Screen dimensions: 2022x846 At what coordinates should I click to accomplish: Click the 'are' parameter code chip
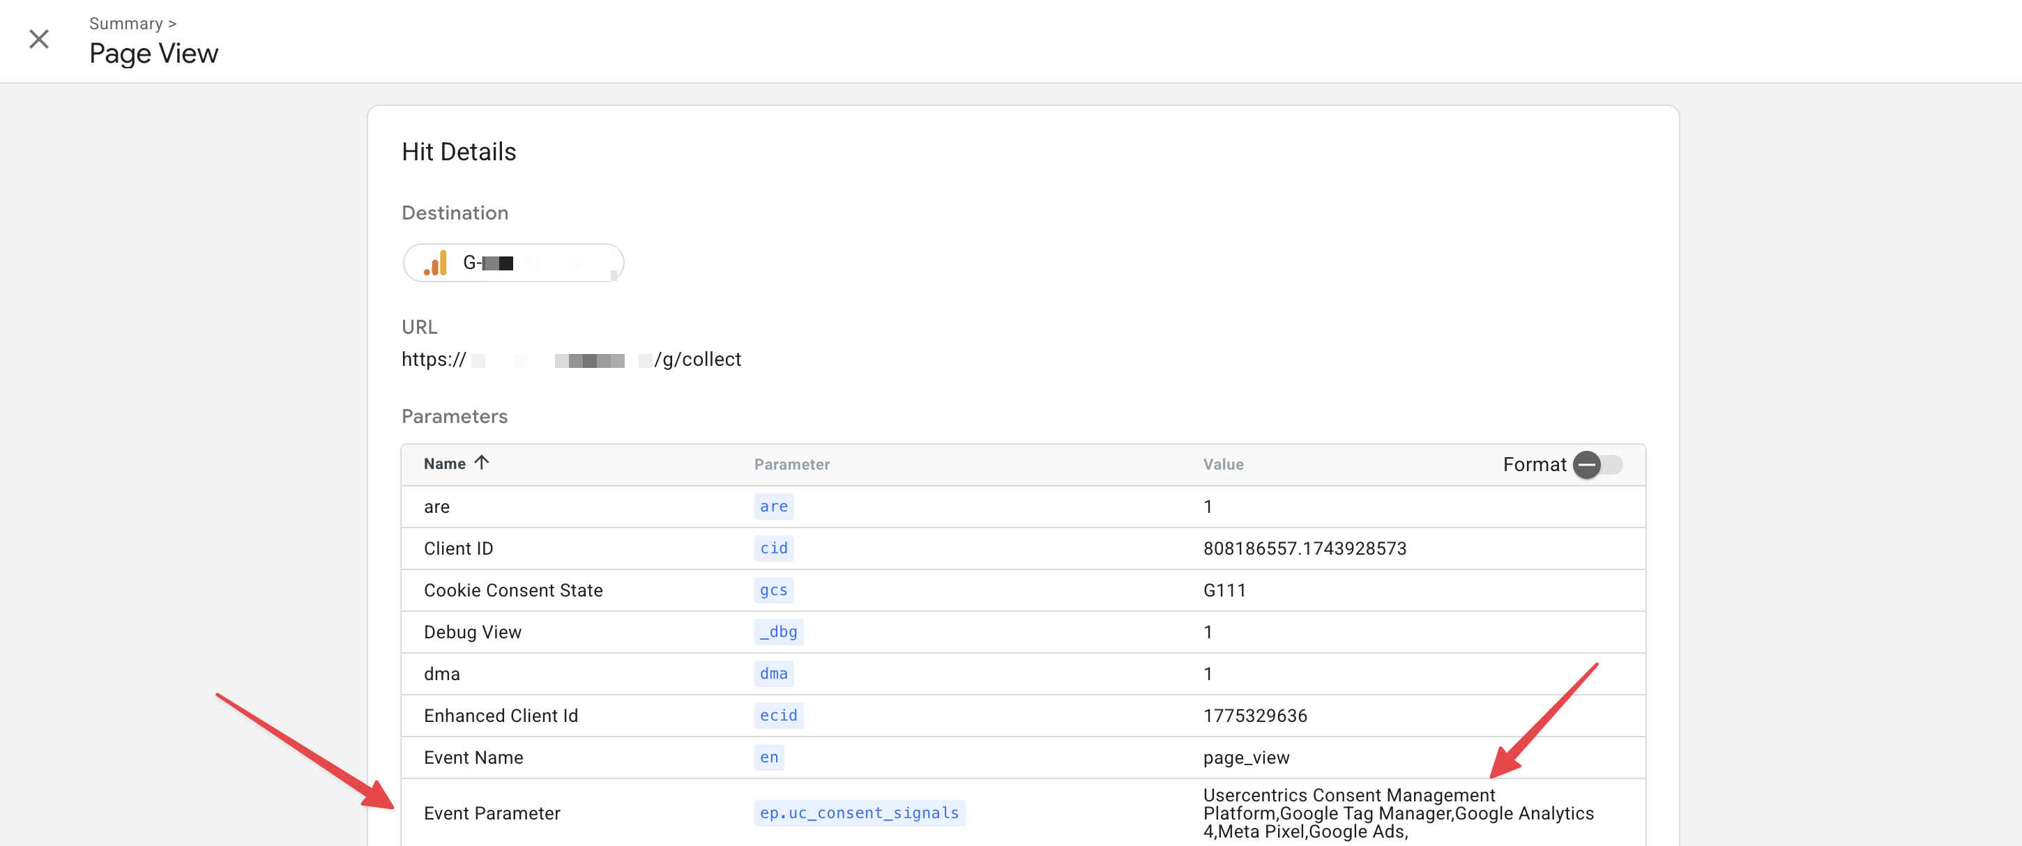(773, 506)
